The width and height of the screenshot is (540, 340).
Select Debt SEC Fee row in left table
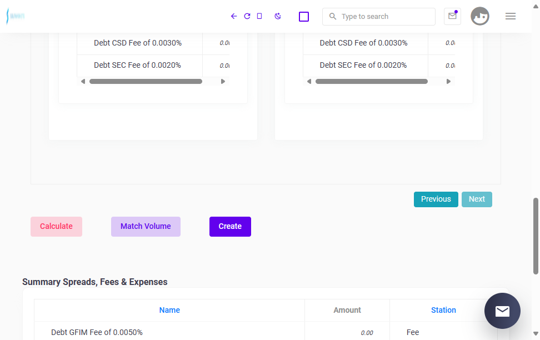point(153,66)
